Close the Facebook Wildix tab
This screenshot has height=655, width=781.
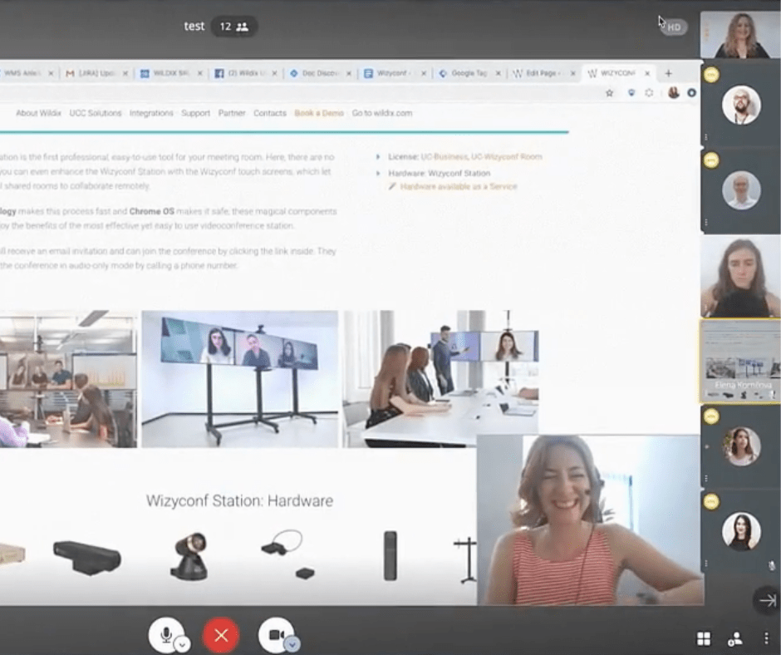274,73
